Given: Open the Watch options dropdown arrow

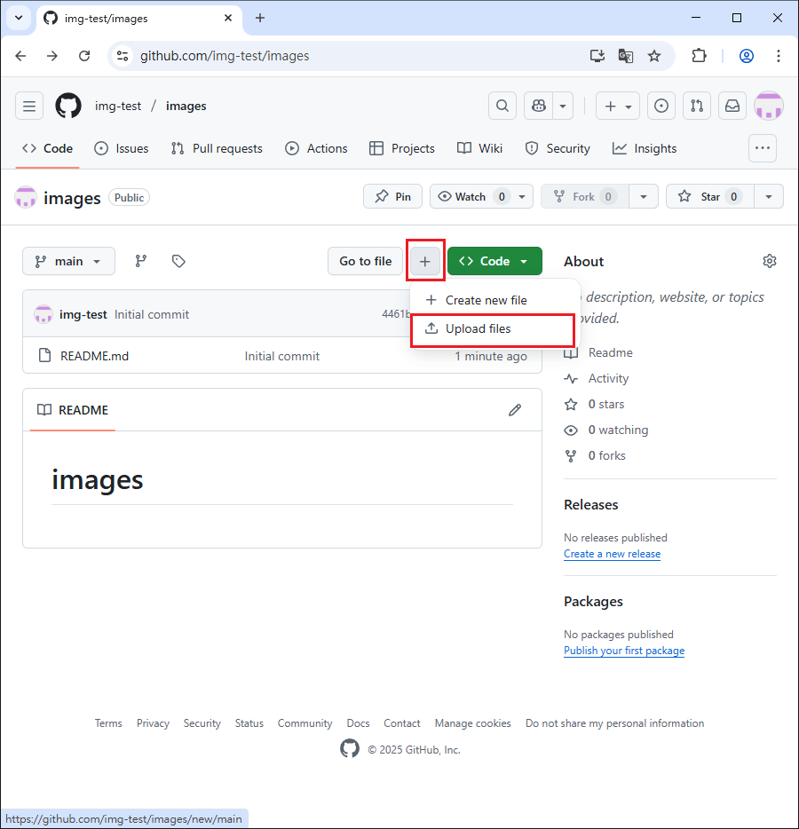Looking at the screenshot, I should (x=521, y=196).
